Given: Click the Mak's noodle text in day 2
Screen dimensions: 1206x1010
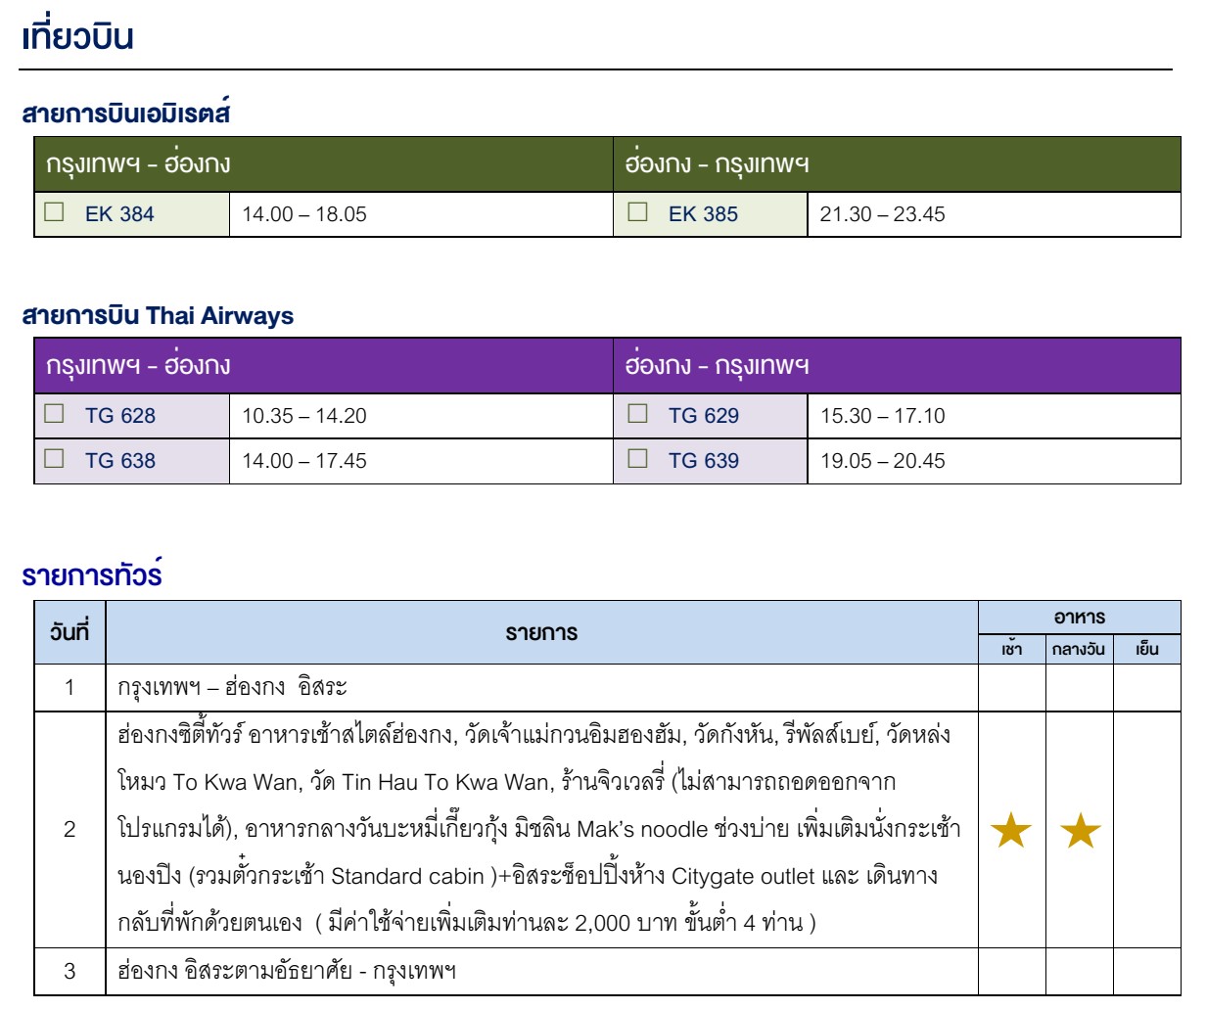Looking at the screenshot, I should [642, 829].
